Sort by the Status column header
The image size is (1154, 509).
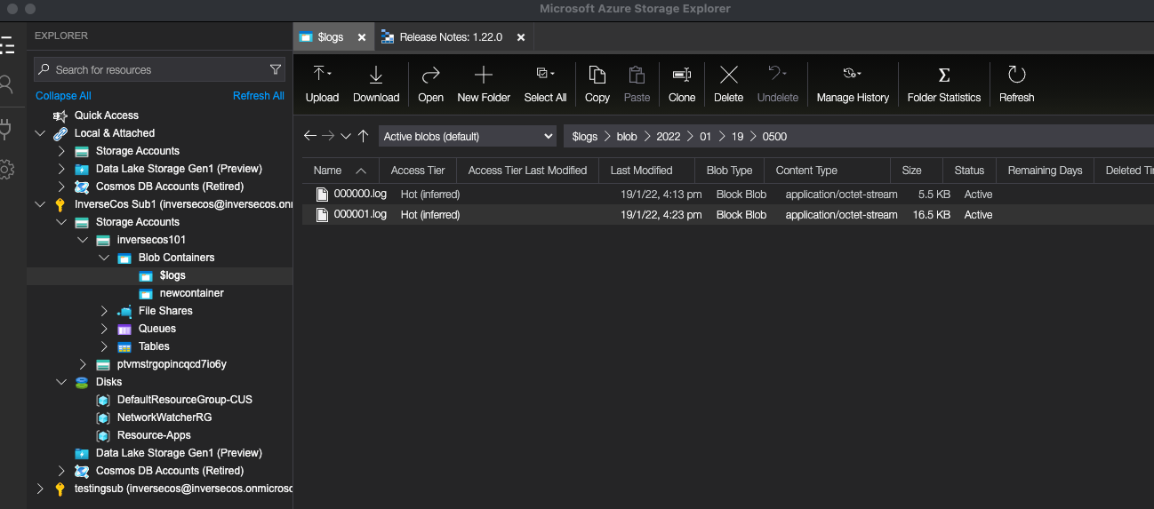point(969,171)
